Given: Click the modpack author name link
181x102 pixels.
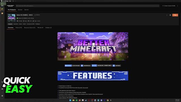Looking at the screenshot, I should tap(38, 15).
